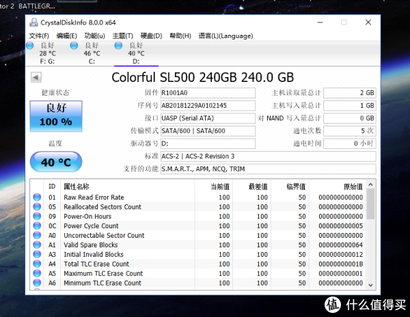Select the Valid Spare Blocks row text

click(91, 245)
